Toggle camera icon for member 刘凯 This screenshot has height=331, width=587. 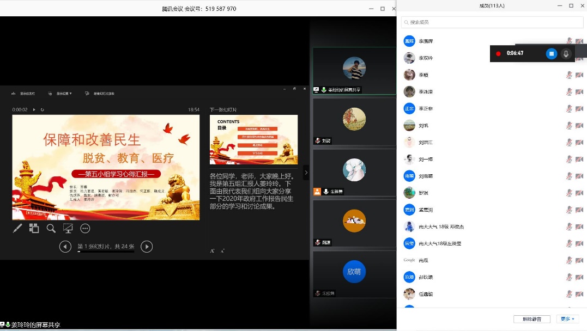[579, 126]
